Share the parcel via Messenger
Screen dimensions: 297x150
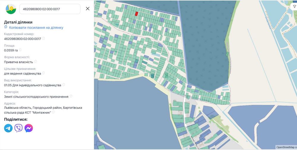click(29, 128)
